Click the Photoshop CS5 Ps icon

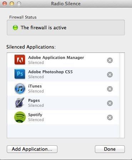20,74
